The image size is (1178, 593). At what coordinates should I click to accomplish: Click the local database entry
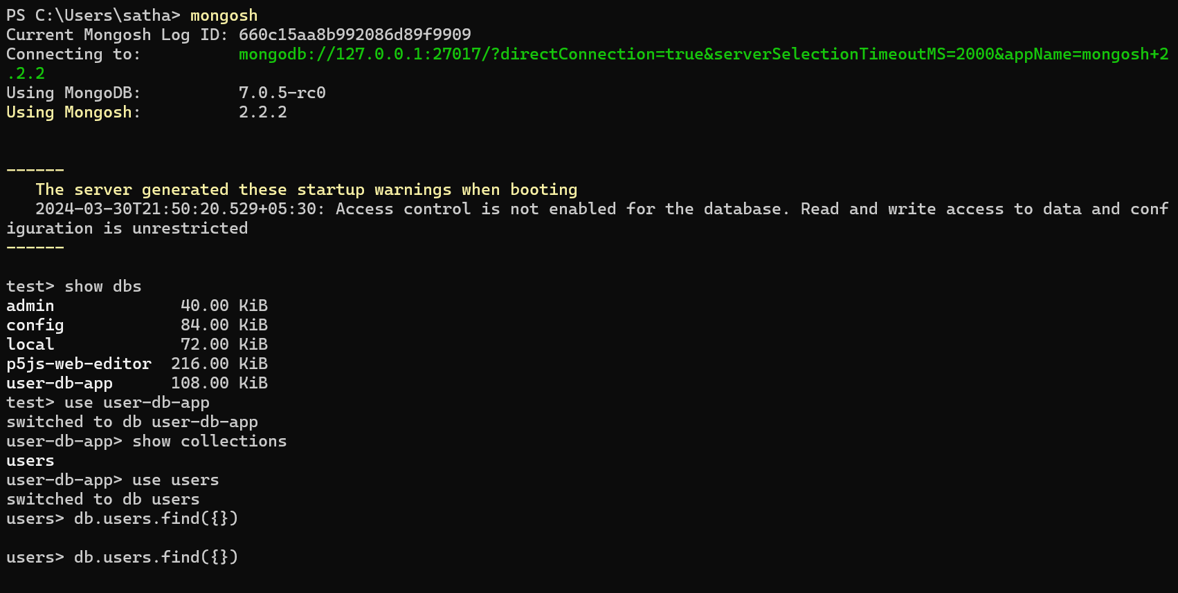pos(30,345)
